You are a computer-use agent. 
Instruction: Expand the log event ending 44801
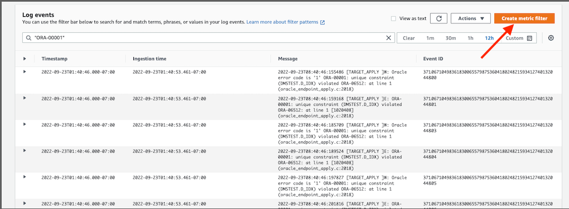tap(25, 98)
